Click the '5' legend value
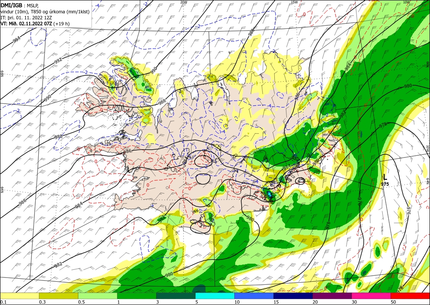 click(x=197, y=302)
